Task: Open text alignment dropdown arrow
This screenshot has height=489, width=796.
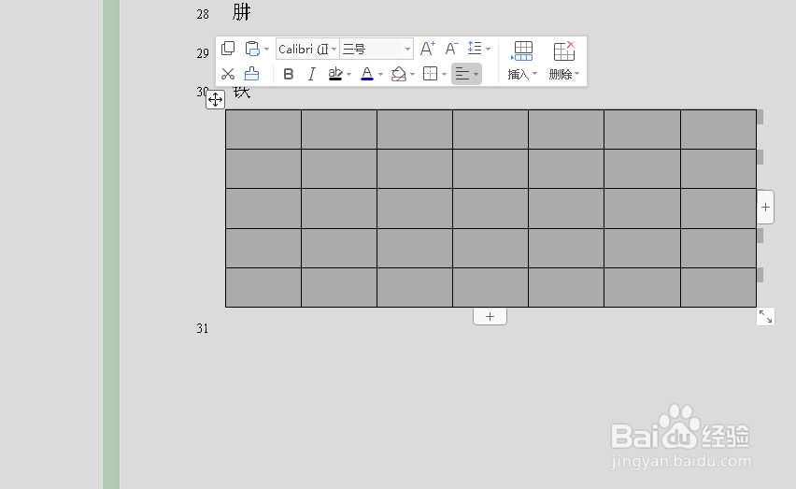Action: pos(476,75)
